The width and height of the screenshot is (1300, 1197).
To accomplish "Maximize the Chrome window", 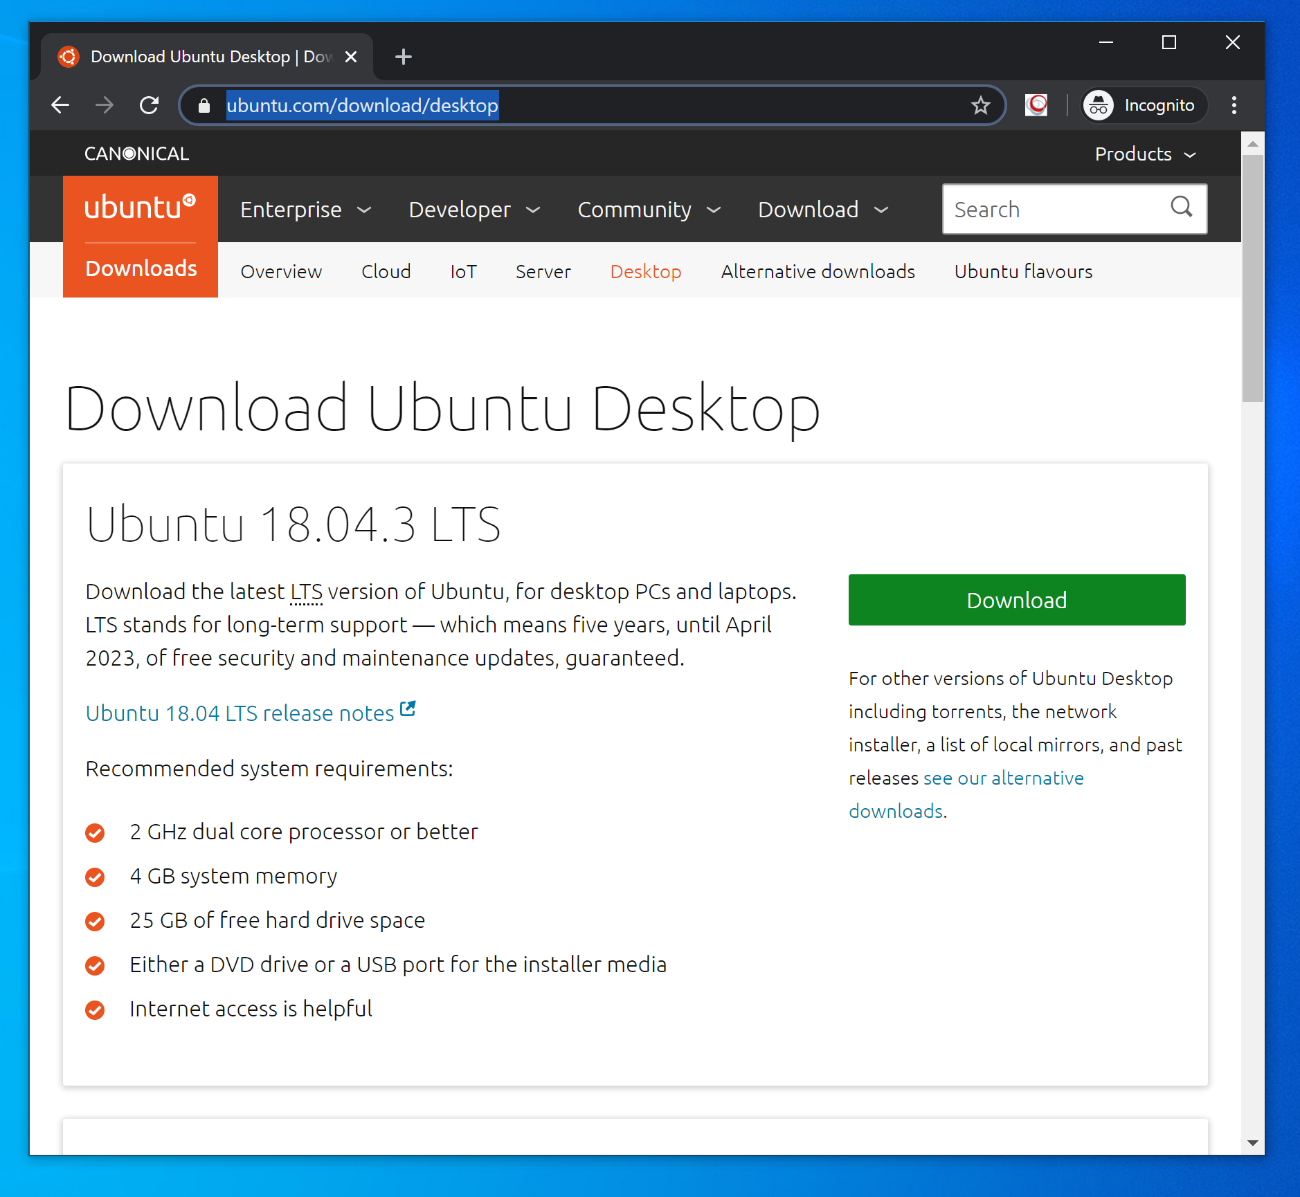I will [x=1169, y=43].
